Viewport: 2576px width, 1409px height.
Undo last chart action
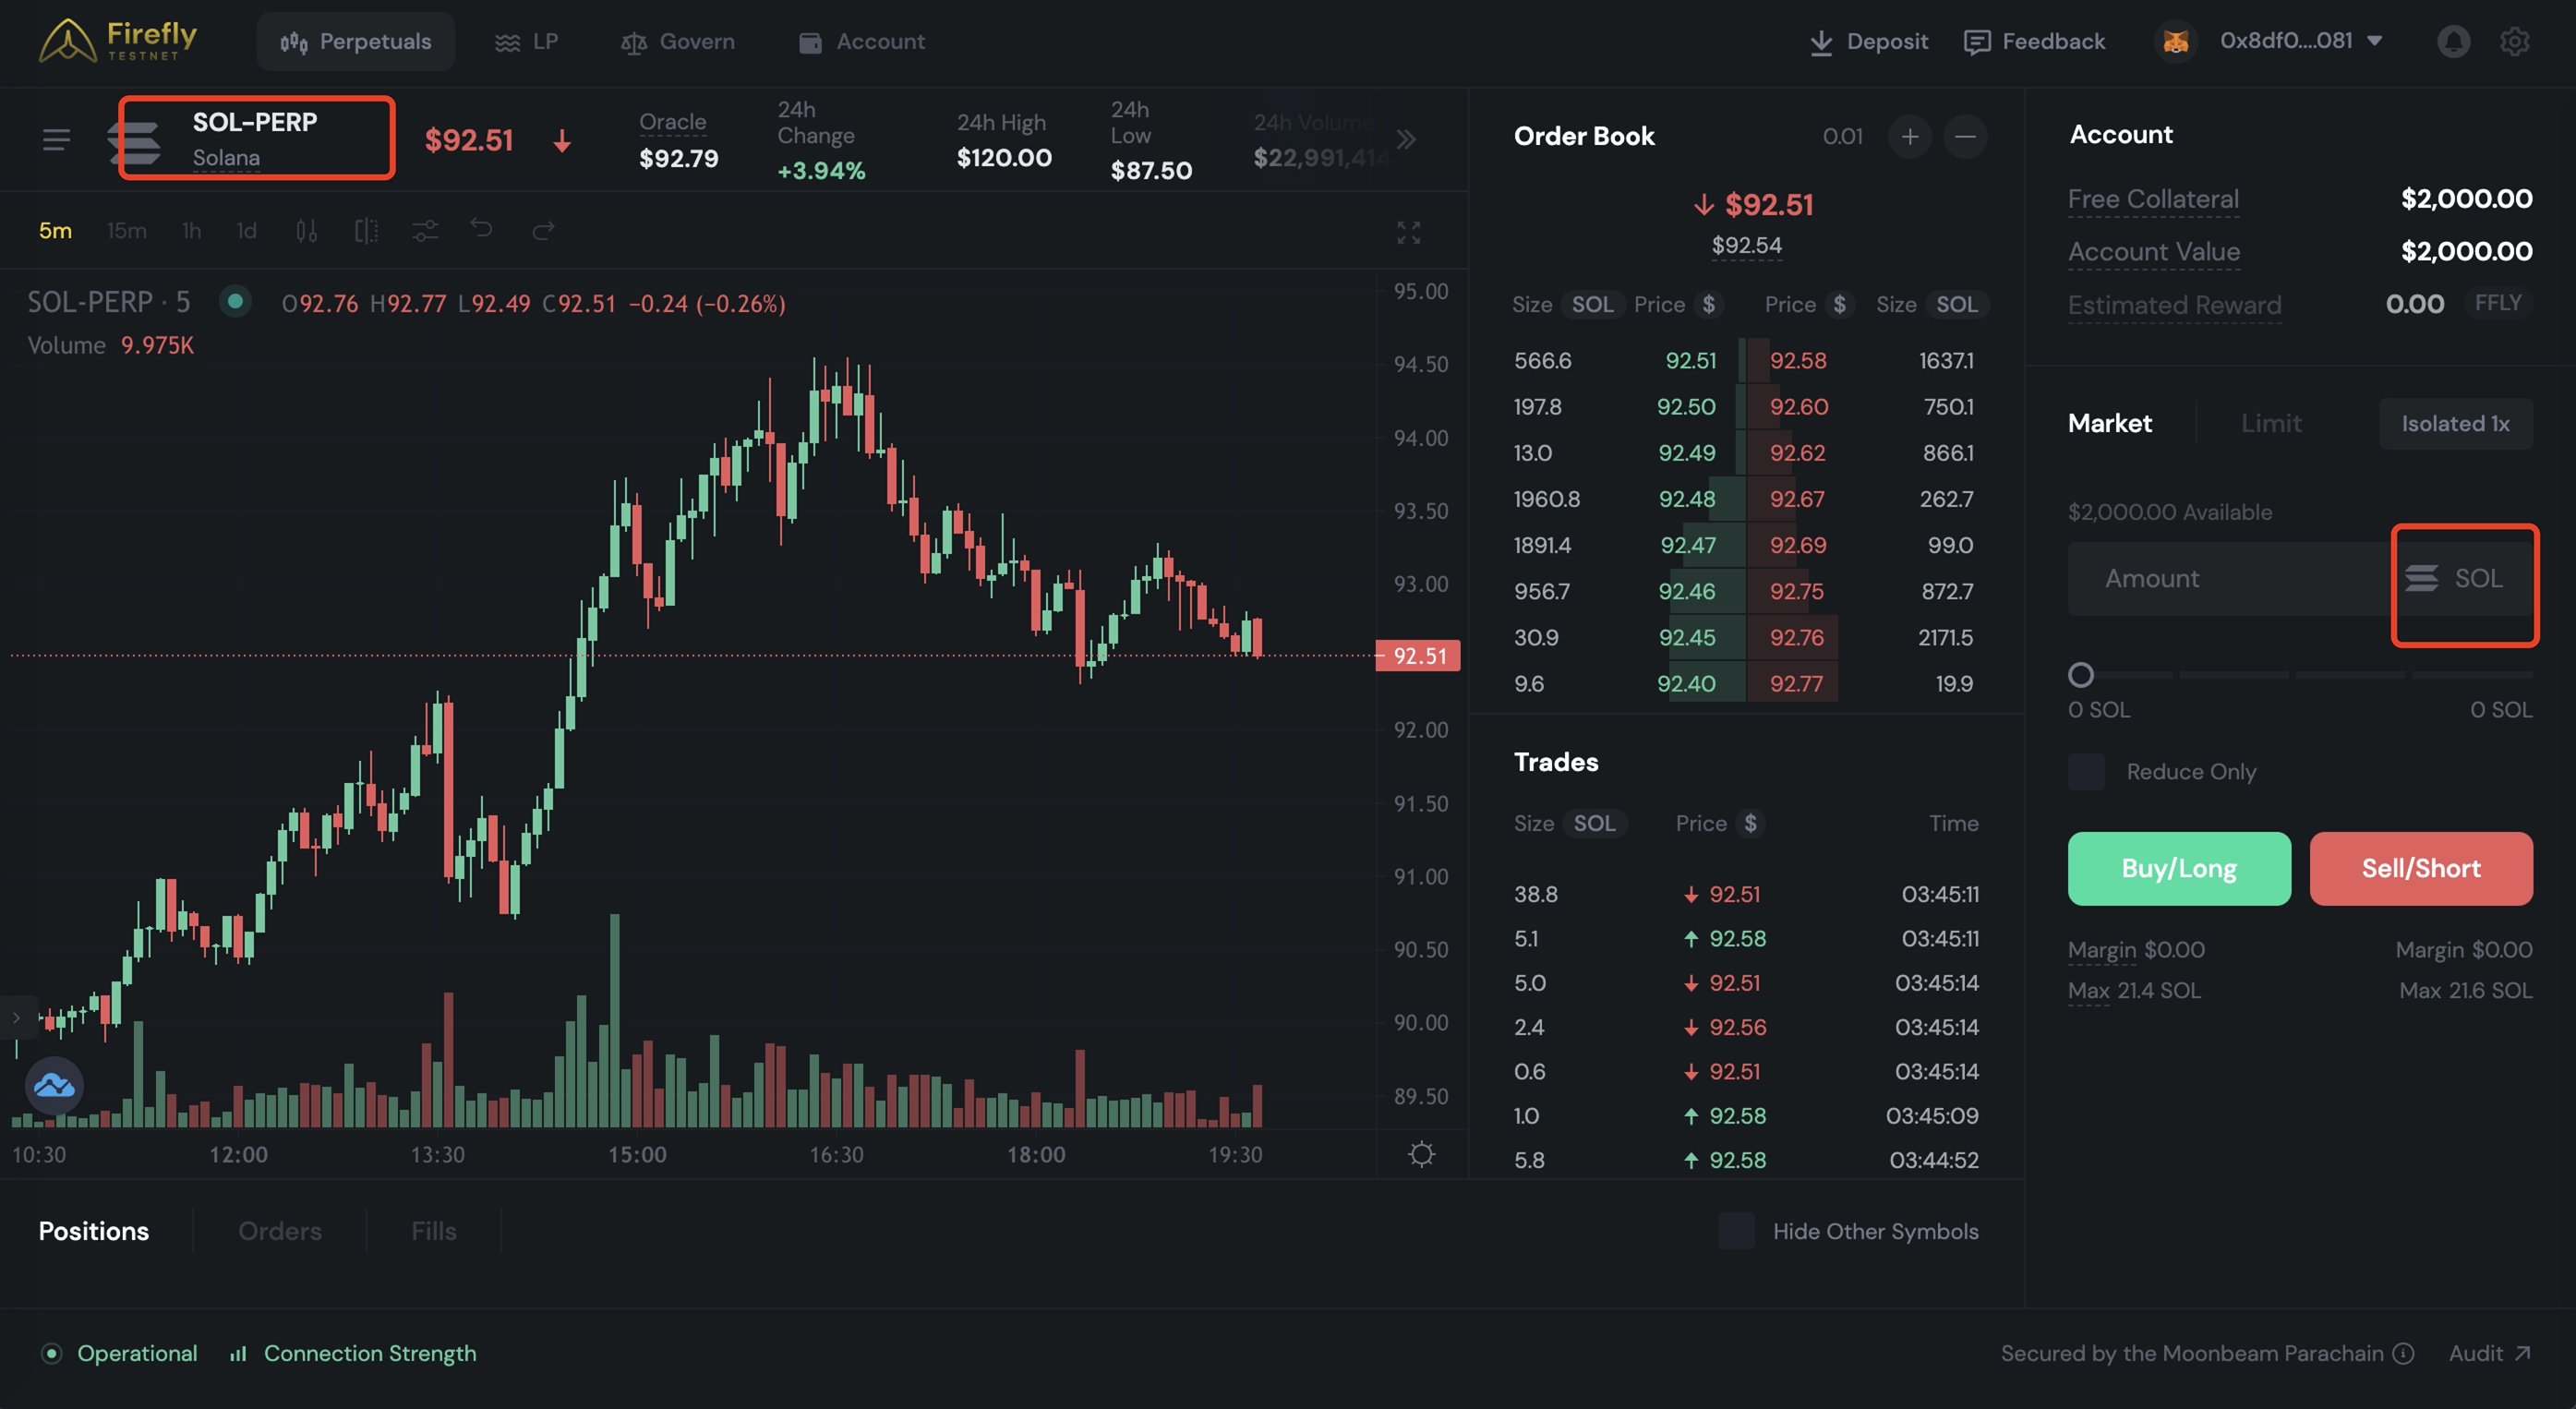pyautogui.click(x=482, y=230)
